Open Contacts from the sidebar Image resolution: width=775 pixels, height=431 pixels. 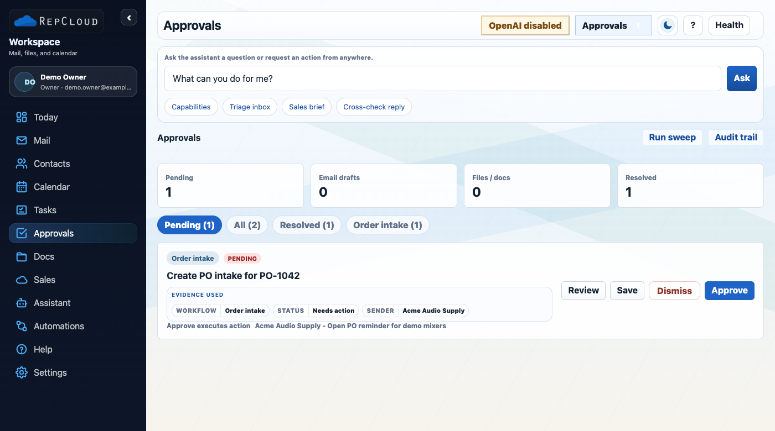[x=52, y=164]
